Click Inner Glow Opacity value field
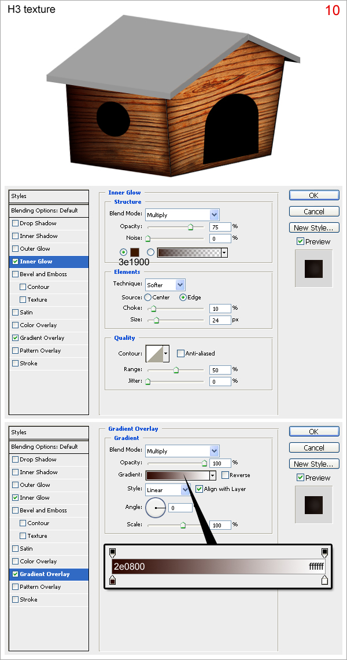Image resolution: width=347 pixels, height=660 pixels. point(220,226)
